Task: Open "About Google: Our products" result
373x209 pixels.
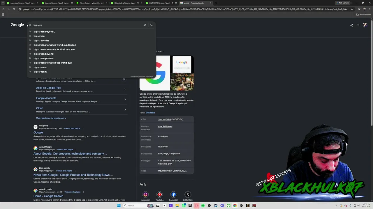Action: point(70,154)
